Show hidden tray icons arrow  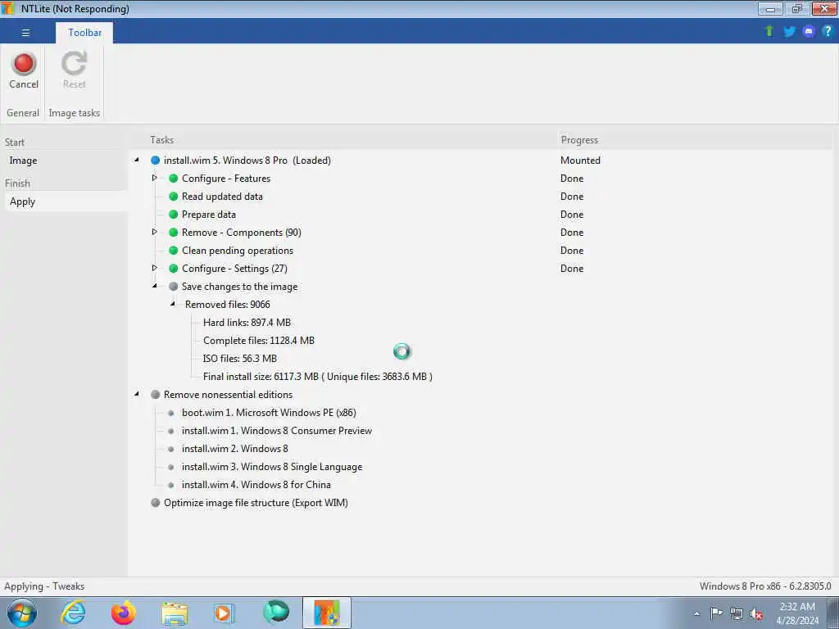click(696, 614)
